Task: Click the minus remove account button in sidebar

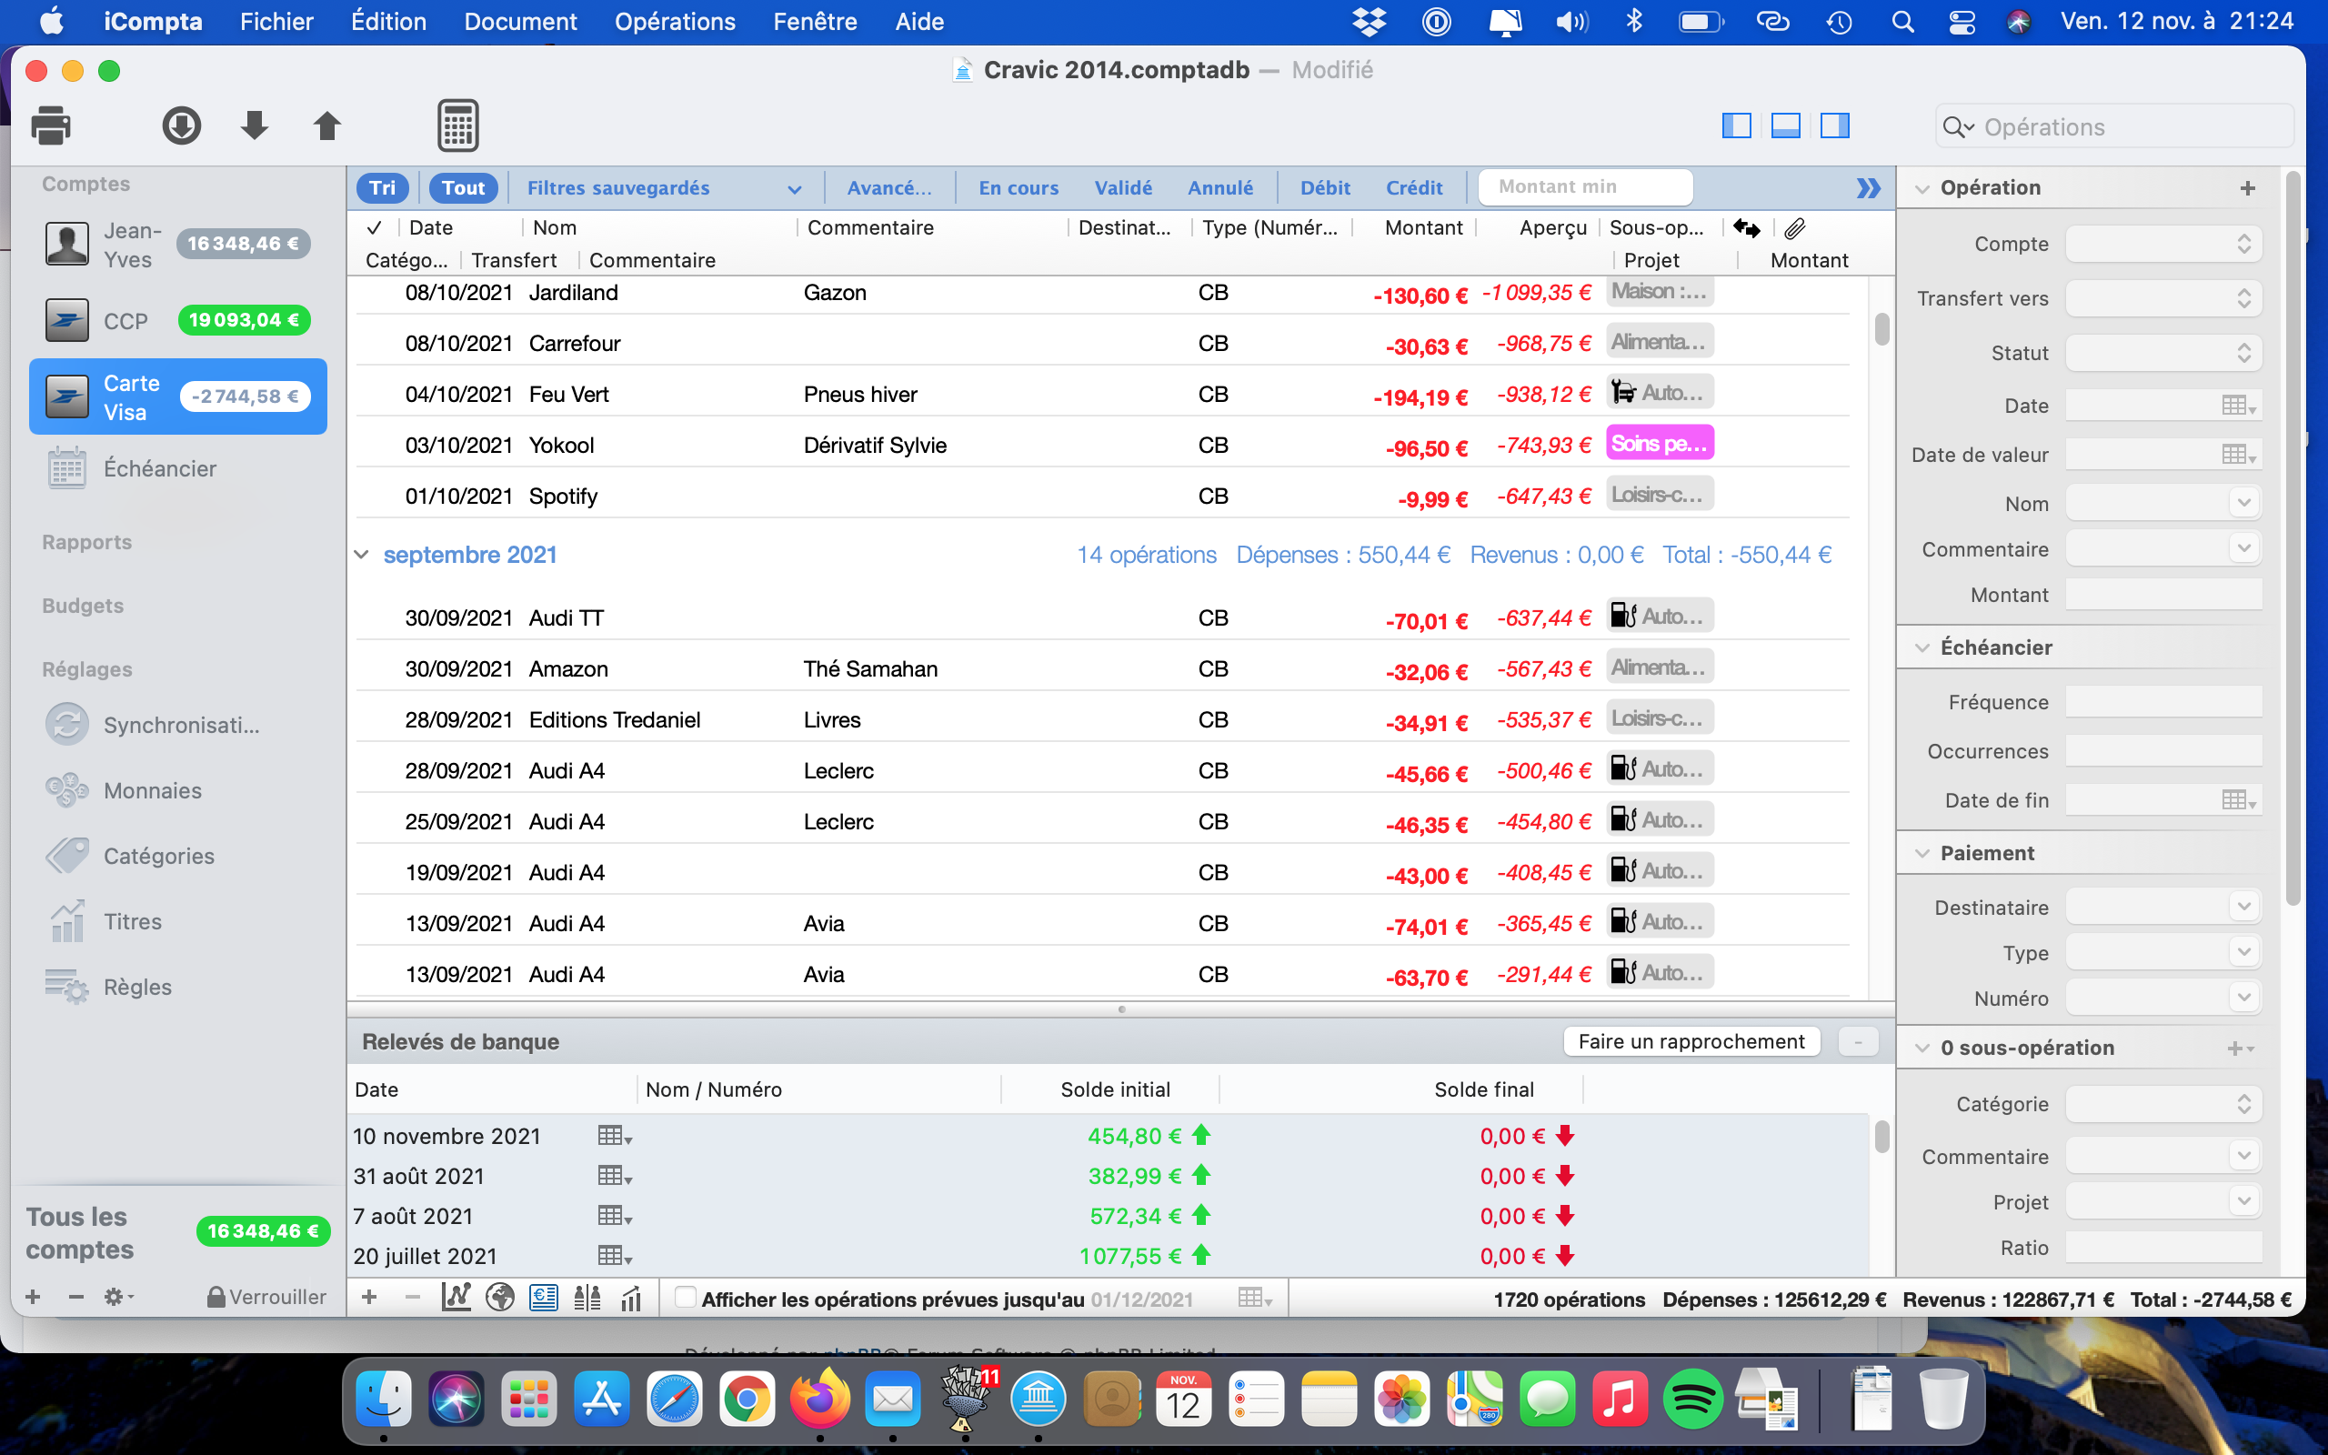Action: click(76, 1297)
